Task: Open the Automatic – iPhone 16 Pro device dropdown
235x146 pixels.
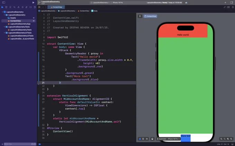Action: click(168, 139)
